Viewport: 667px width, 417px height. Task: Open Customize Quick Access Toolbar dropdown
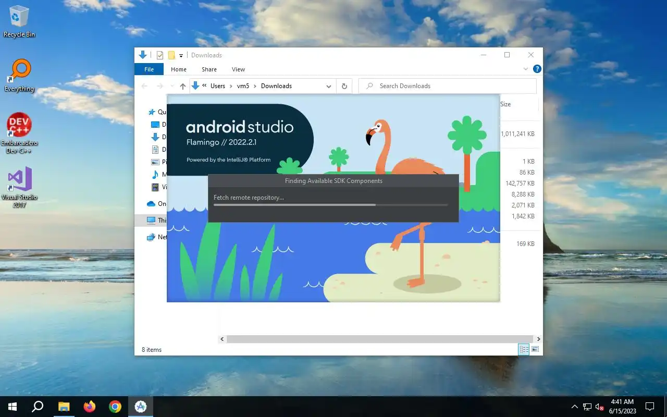(181, 55)
